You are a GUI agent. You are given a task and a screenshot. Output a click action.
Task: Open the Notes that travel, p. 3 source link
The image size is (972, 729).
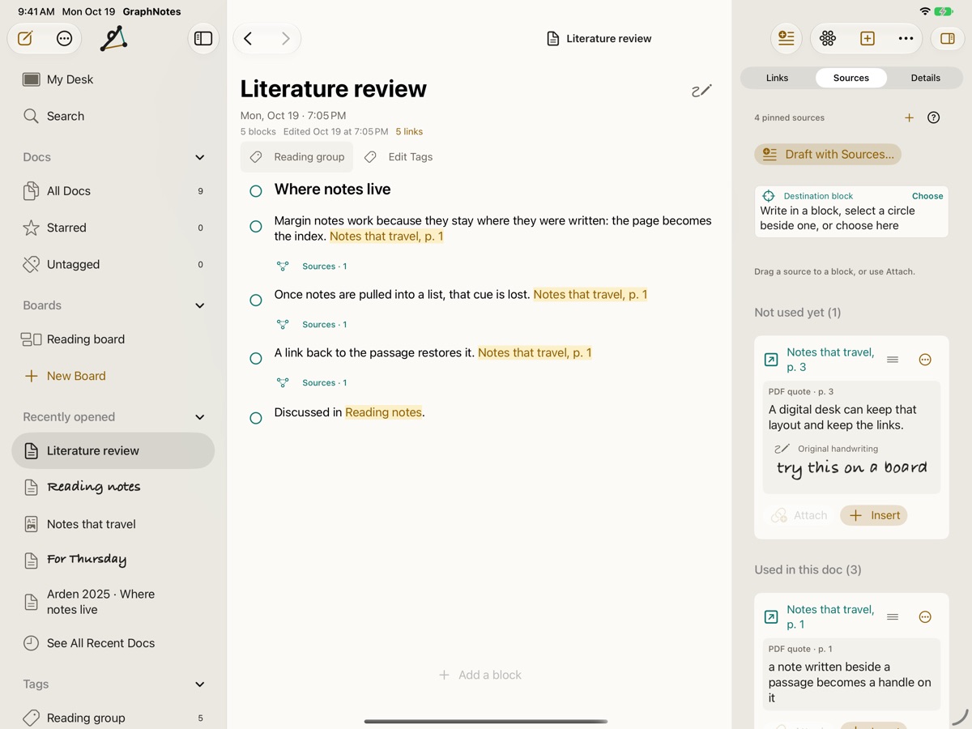point(830,360)
